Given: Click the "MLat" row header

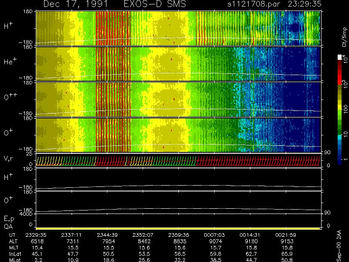Looking at the screenshot, I should click(x=14, y=260).
